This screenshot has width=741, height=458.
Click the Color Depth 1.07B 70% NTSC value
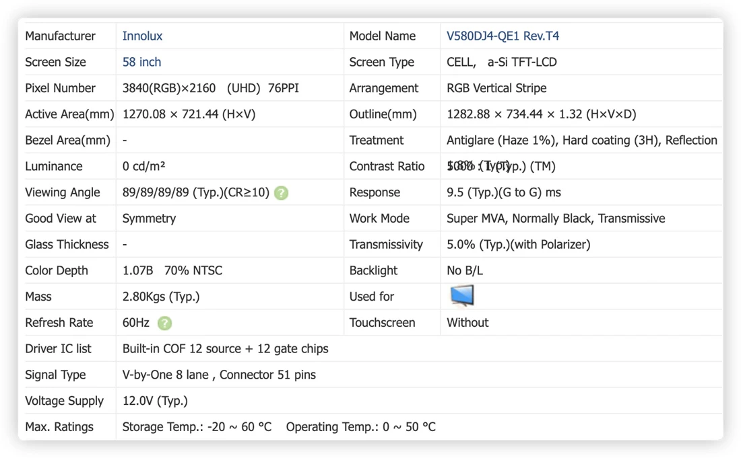pos(172,270)
